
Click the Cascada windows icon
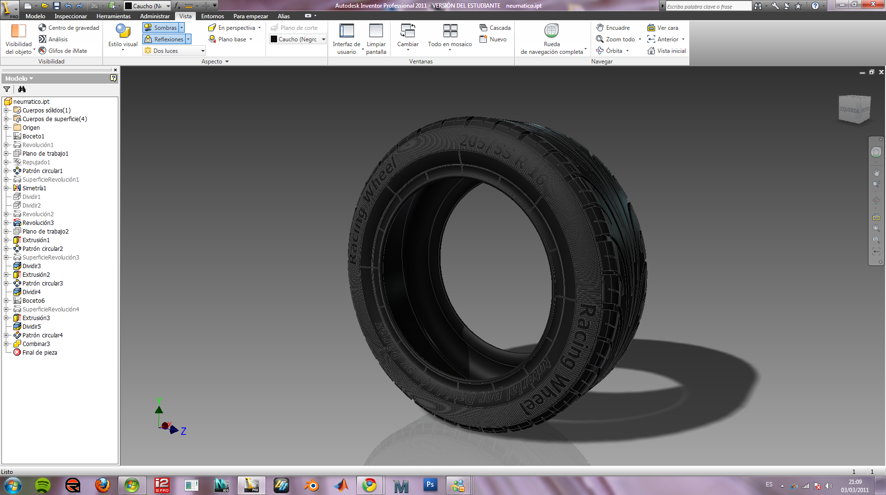tap(483, 28)
